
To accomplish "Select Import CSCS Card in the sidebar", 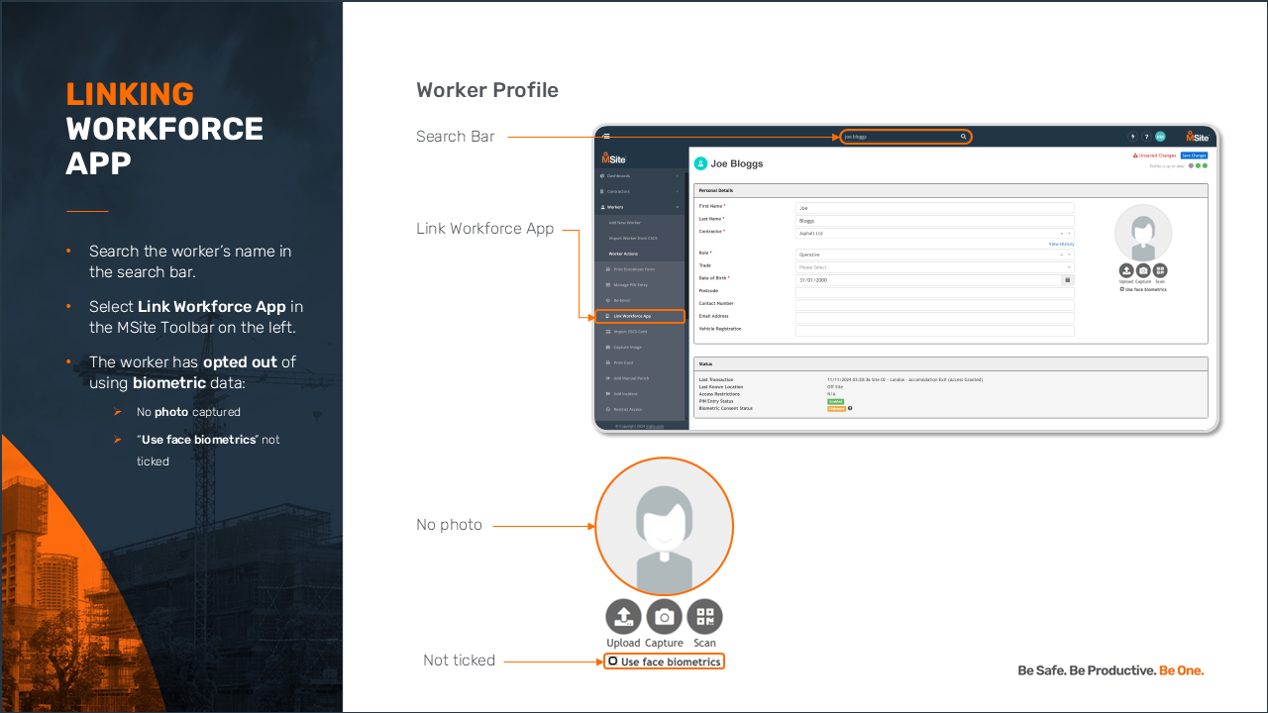I will click(x=640, y=332).
